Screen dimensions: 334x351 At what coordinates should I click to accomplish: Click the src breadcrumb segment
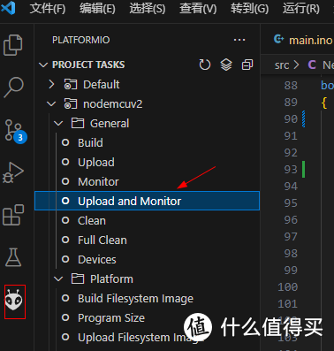(x=282, y=65)
